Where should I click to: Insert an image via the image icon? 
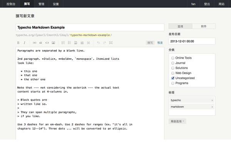tap(54, 43)
